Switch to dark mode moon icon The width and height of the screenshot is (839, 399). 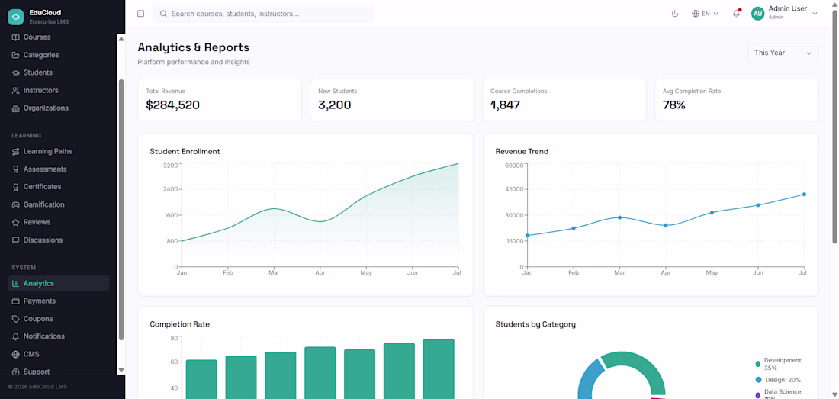(675, 14)
